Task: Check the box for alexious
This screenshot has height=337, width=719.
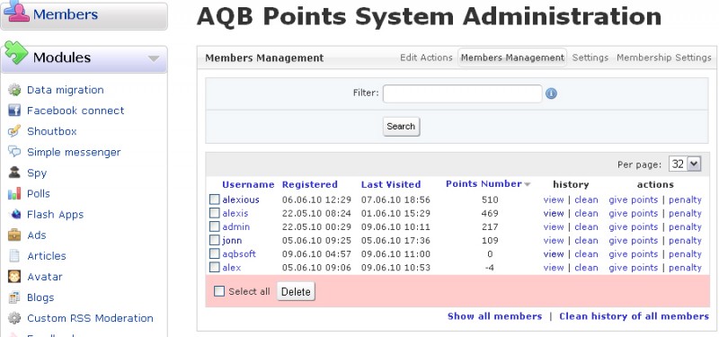Action: coord(215,200)
